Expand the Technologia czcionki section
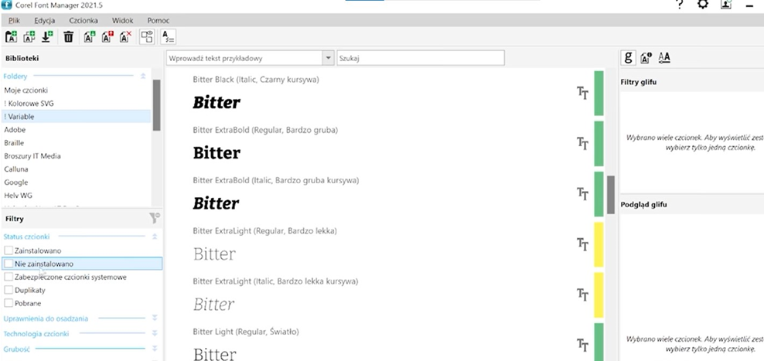This screenshot has height=361, width=764. click(155, 333)
